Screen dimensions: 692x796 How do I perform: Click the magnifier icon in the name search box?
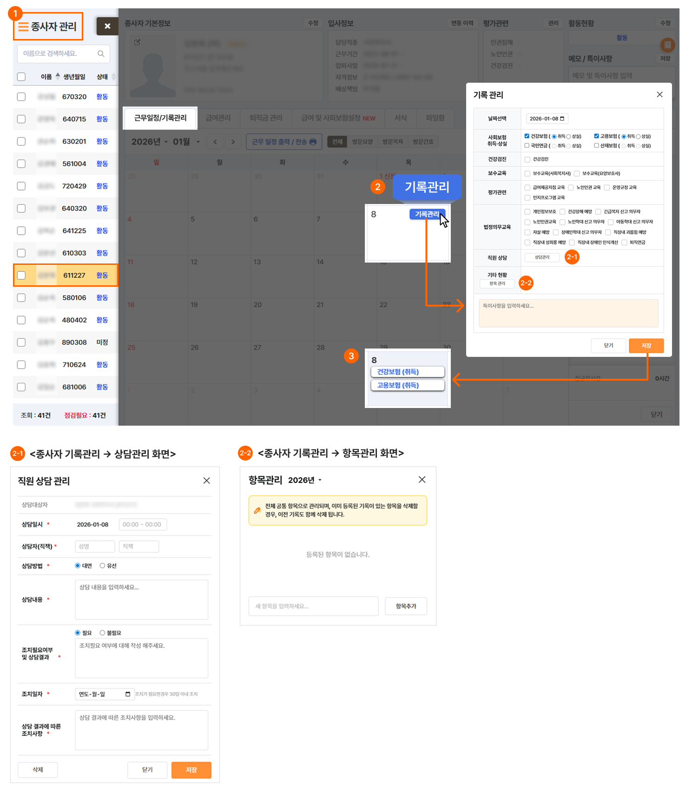click(x=101, y=54)
